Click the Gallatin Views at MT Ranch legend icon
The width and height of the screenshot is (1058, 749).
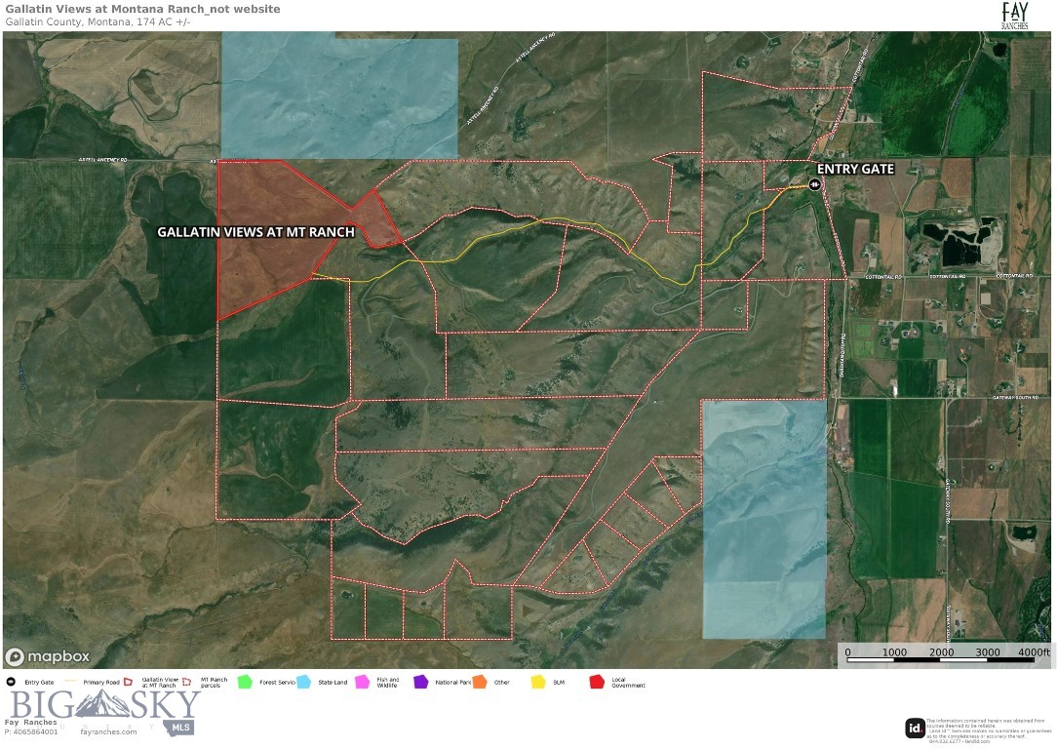(x=128, y=682)
